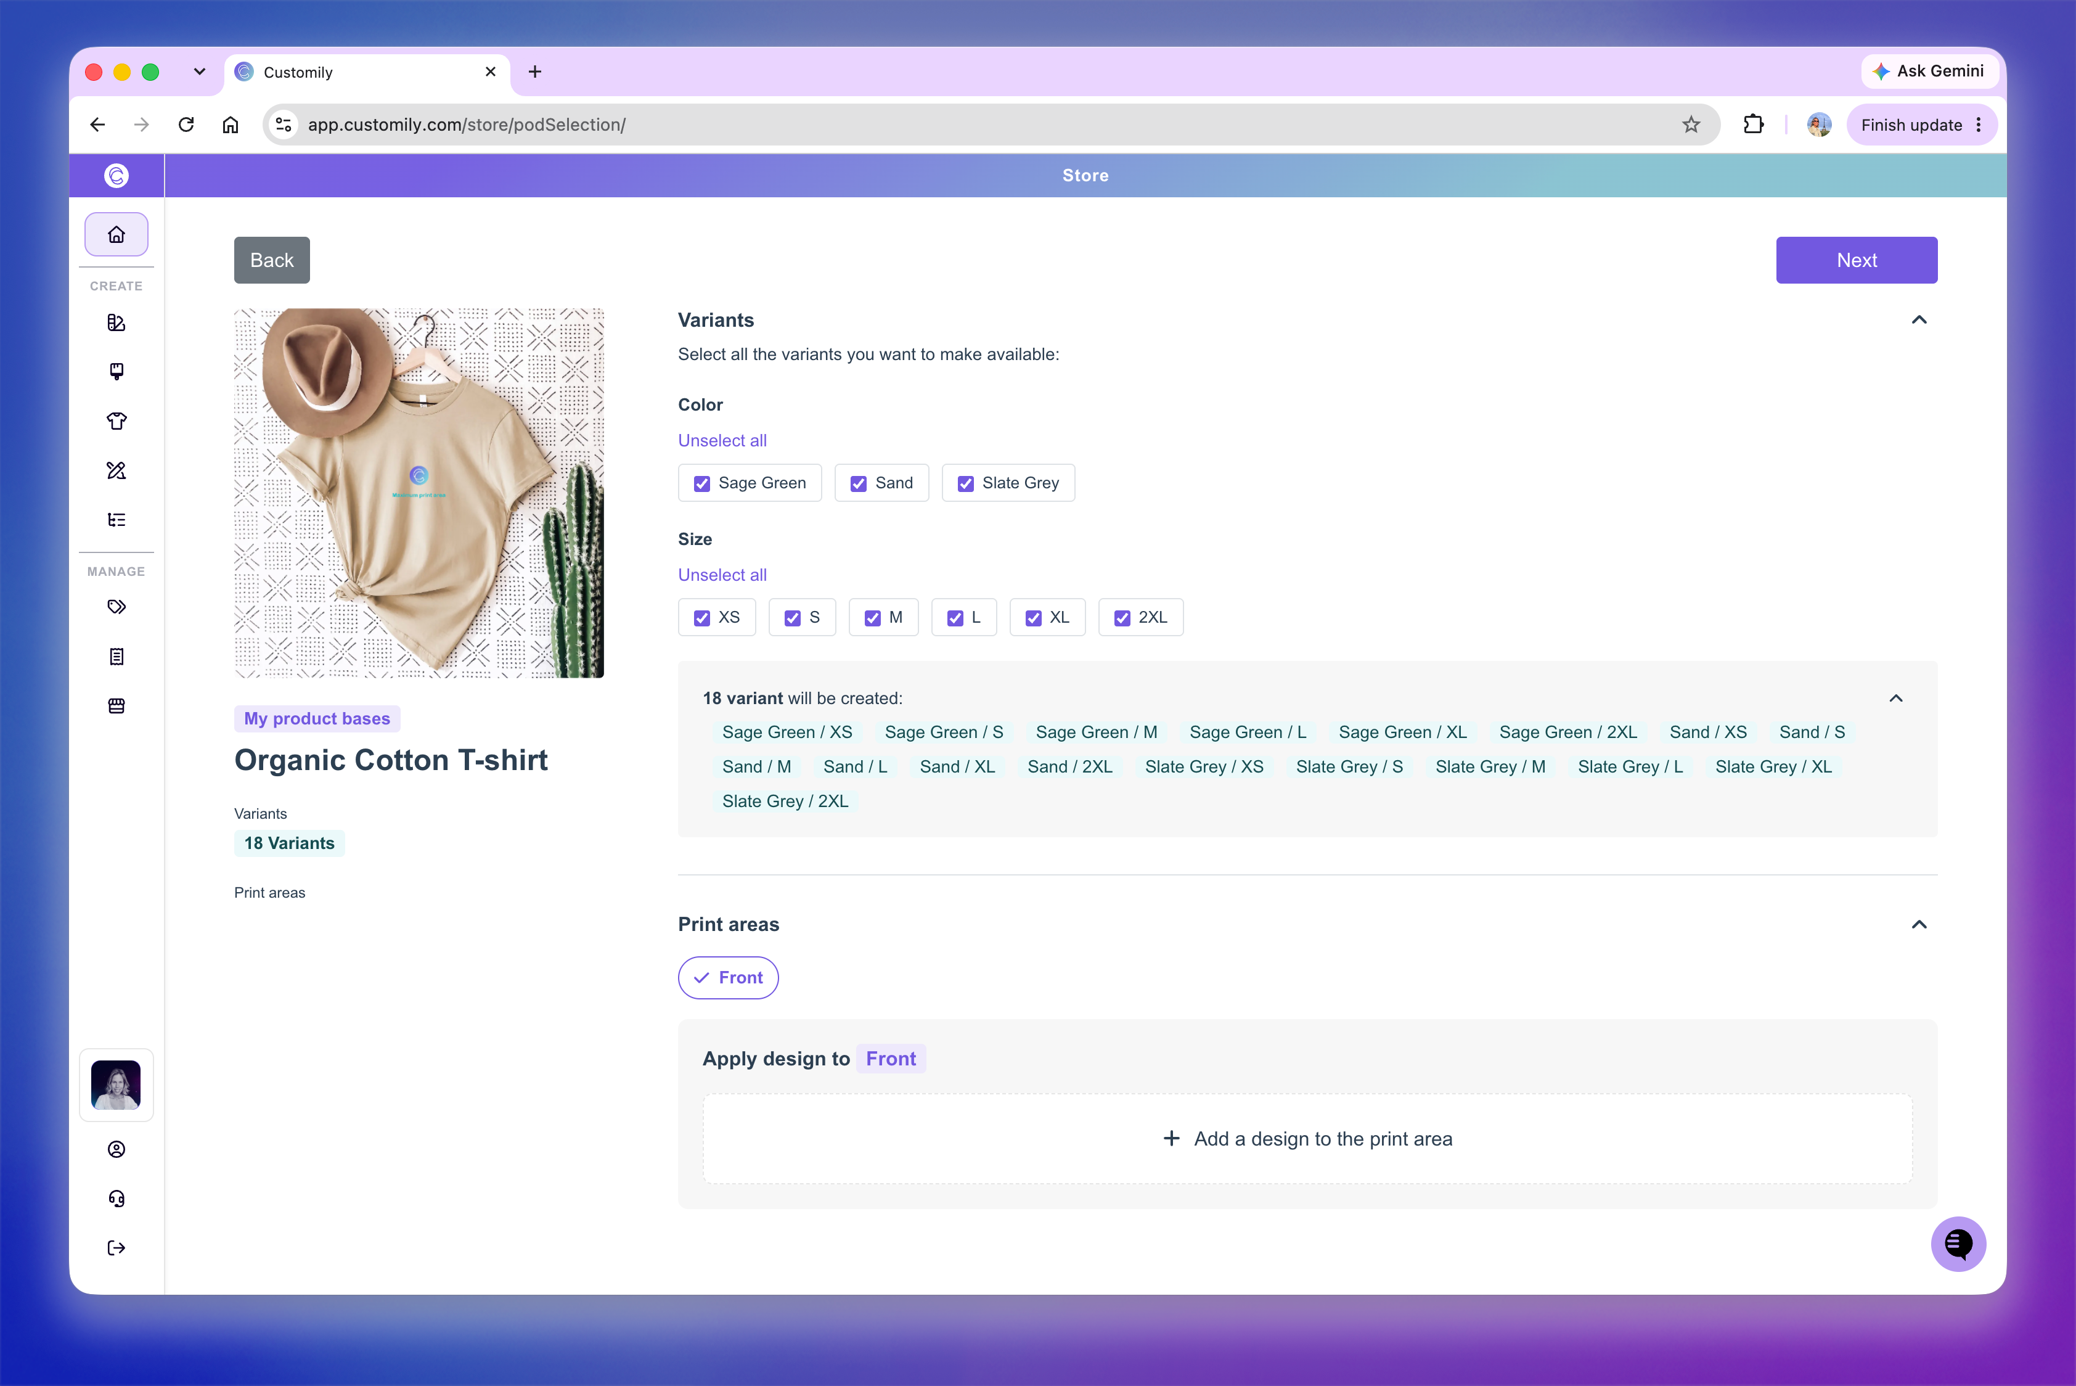Image resolution: width=2076 pixels, height=1386 pixels.
Task: Reload the page in browser toolbar
Action: pos(186,125)
